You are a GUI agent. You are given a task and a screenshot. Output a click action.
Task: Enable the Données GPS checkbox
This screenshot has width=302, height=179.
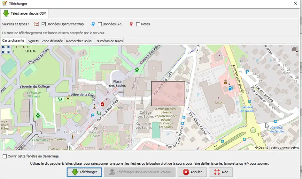point(100,24)
